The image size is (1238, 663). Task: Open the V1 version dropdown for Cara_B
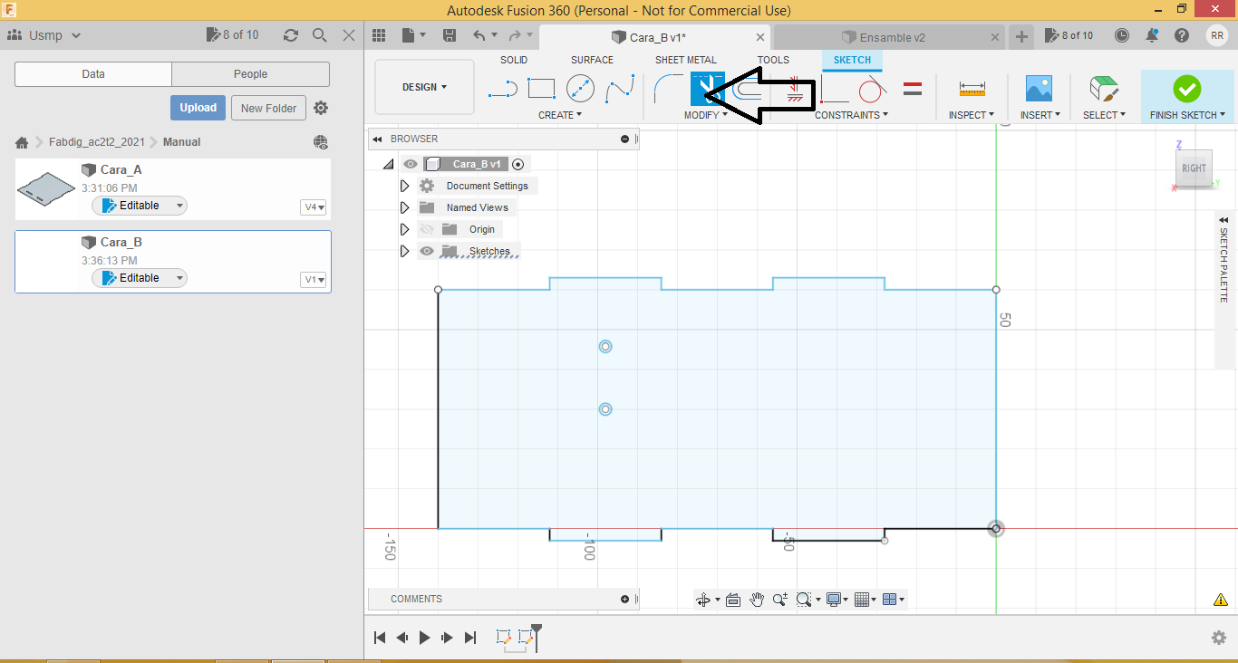313,280
